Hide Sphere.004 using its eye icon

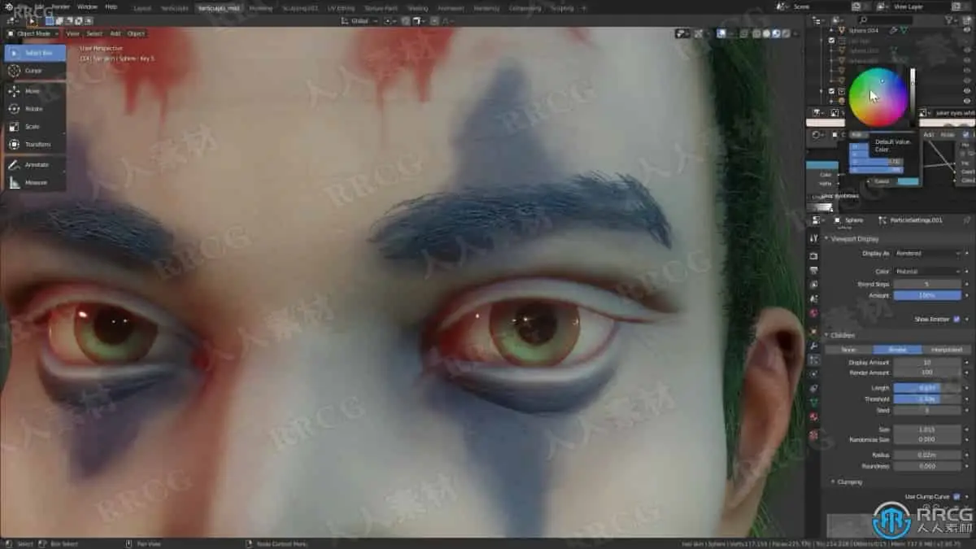pyautogui.click(x=967, y=30)
